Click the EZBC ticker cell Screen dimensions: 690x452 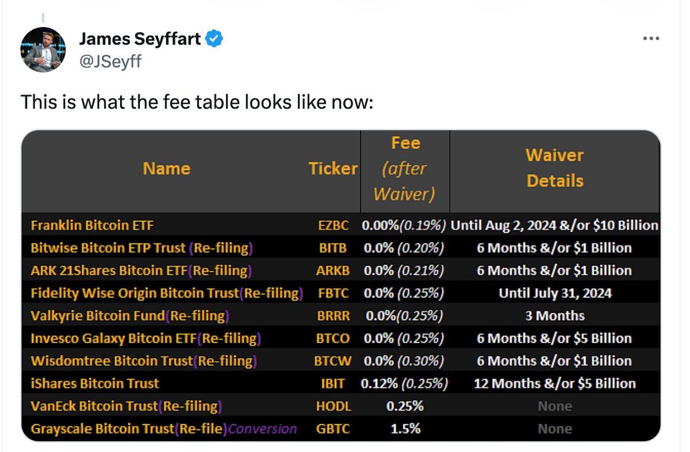[x=333, y=225]
